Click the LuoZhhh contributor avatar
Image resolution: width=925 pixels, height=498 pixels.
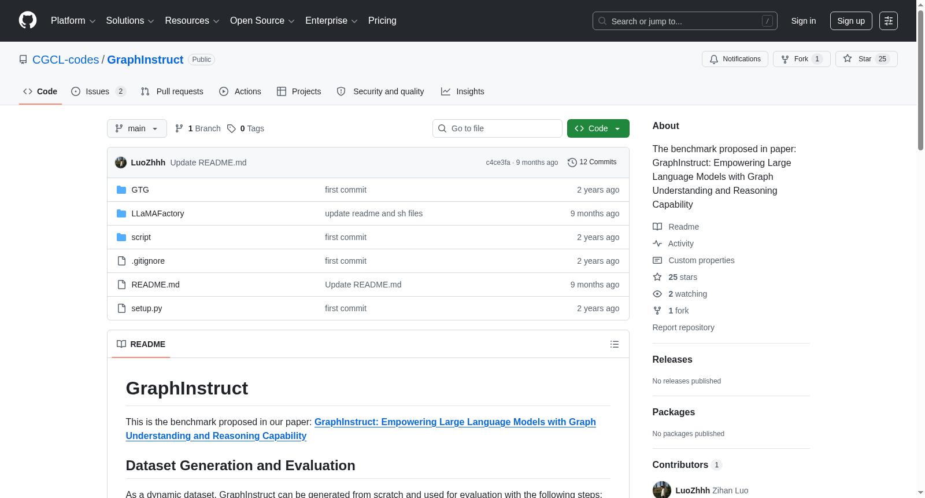662,490
